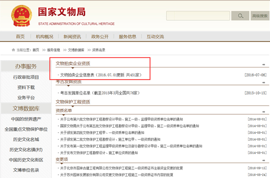Viewport: 270px width, 178px height.
Task: Click the 资质名单 subsection heading
Action: click(x=64, y=111)
